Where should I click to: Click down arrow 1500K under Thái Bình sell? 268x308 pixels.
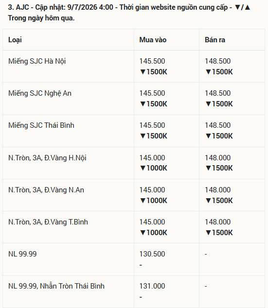pyautogui.click(x=219, y=136)
